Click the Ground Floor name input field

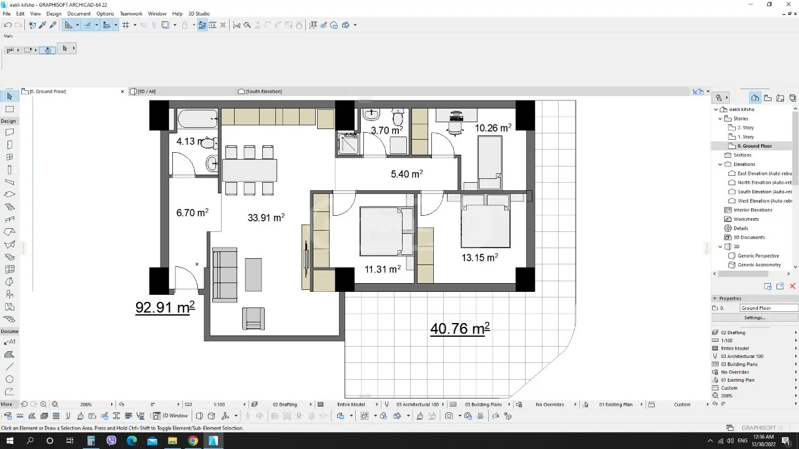[767, 307]
